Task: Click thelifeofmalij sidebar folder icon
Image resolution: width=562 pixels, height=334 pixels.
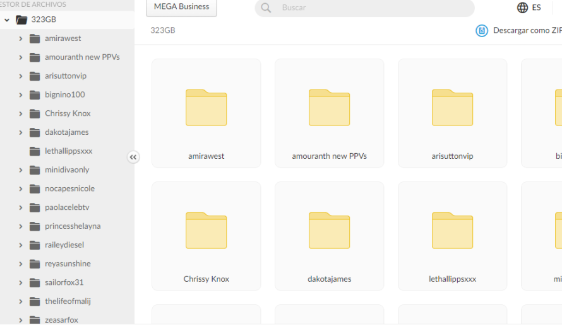Action: [35, 301]
